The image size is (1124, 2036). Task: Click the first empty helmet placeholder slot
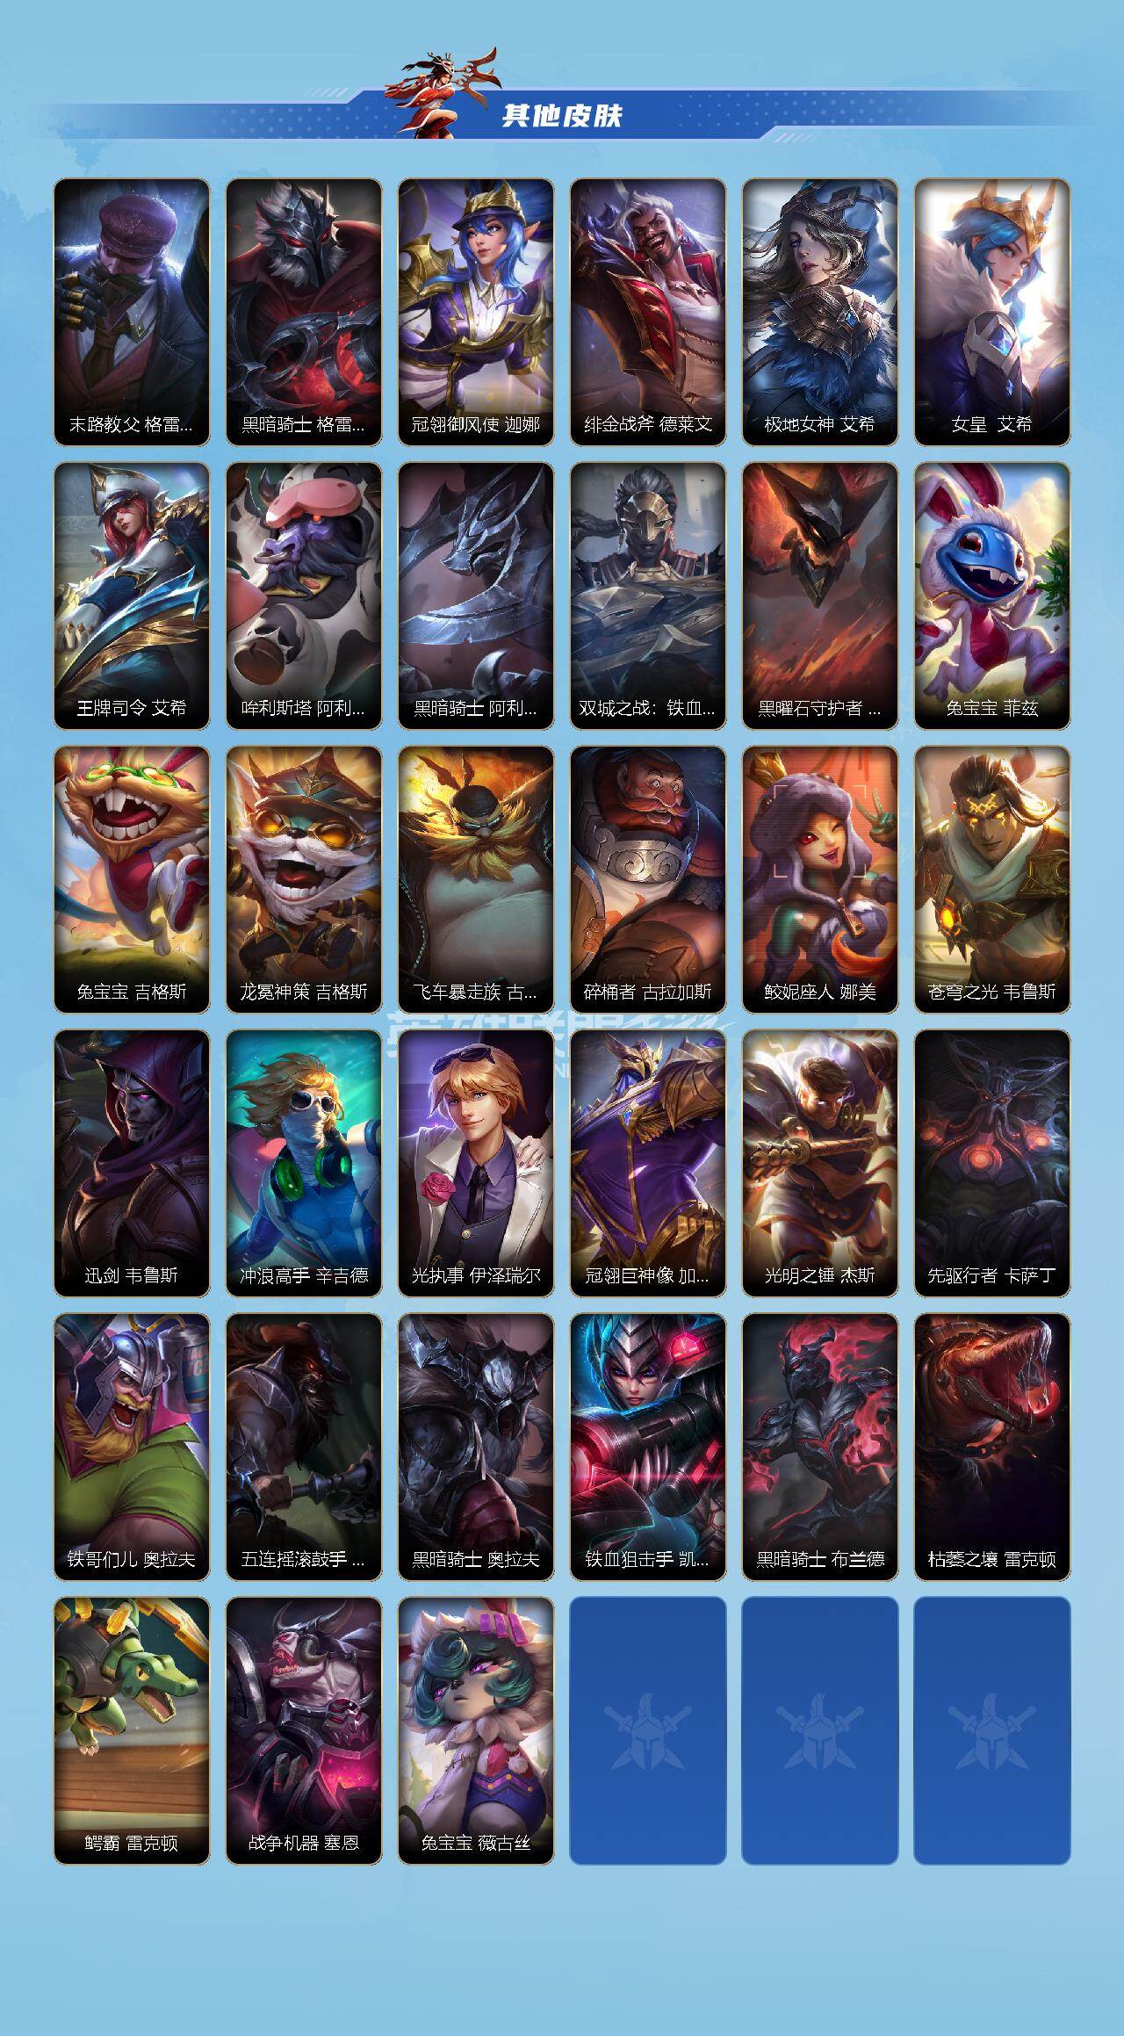[648, 1730]
